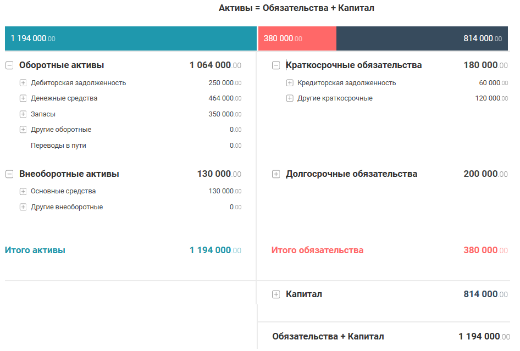Click the Итого обязательства label
The width and height of the screenshot is (520, 351).
coord(317,250)
